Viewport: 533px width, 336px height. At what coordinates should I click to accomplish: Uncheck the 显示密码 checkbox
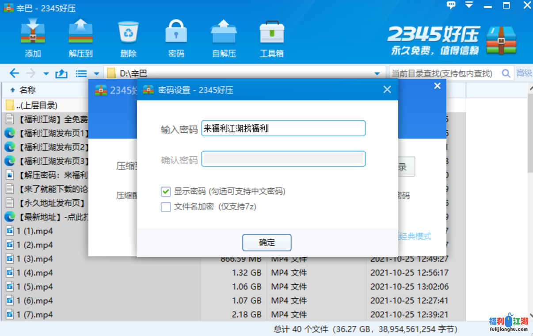[166, 192]
